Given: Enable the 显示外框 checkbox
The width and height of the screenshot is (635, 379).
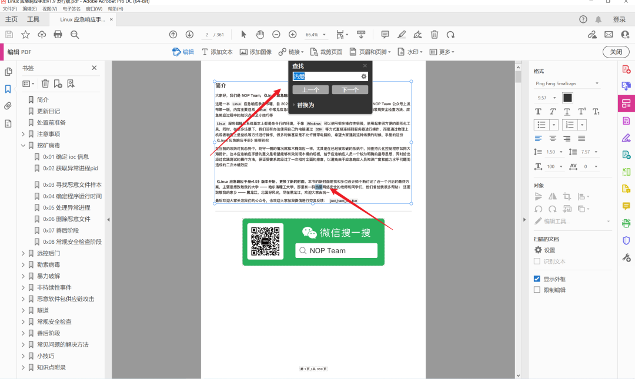Looking at the screenshot, I should [x=537, y=279].
